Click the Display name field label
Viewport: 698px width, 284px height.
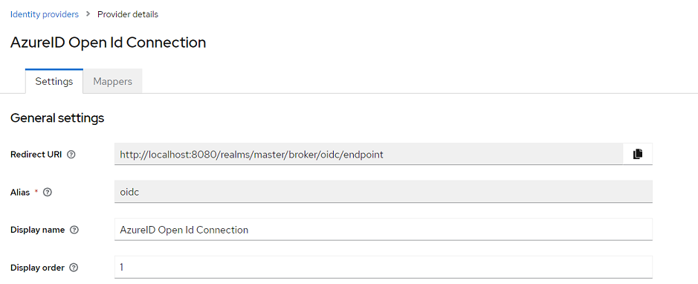(37, 230)
